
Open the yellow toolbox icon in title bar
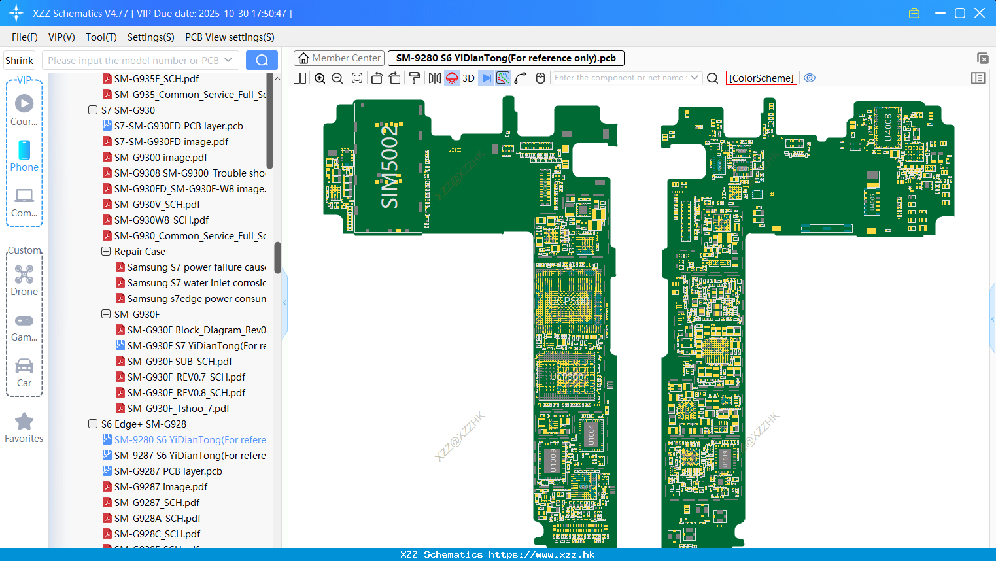pyautogui.click(x=914, y=13)
